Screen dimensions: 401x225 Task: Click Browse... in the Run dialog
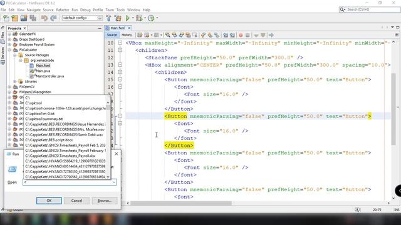tap(105, 201)
